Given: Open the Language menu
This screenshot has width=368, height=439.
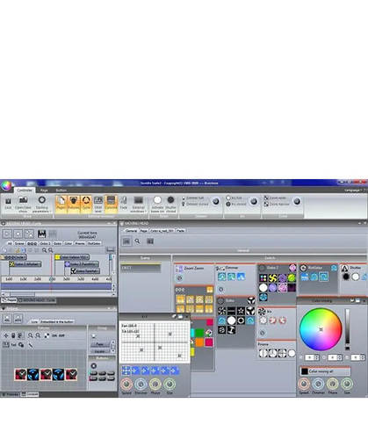Looking at the screenshot, I should (353, 191).
